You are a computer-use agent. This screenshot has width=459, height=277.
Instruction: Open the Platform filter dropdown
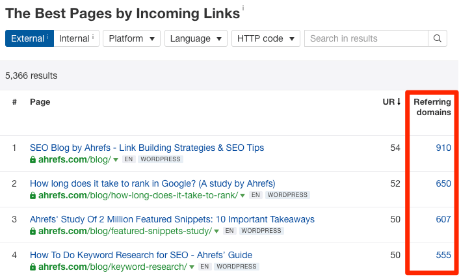(x=131, y=38)
